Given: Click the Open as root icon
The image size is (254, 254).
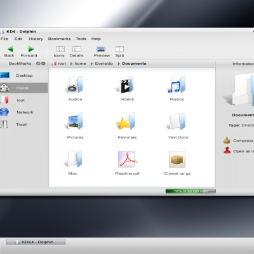Looking at the screenshot, I should point(227,150).
